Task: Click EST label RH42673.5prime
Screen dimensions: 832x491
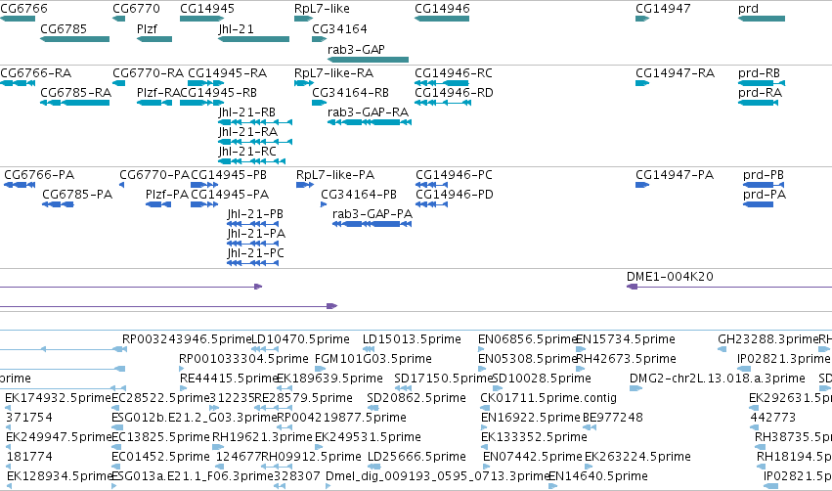Action: point(627,359)
